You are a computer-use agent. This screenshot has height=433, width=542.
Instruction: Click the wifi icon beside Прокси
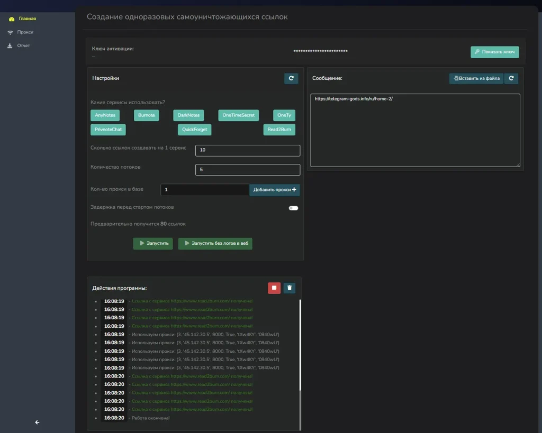[x=10, y=32]
